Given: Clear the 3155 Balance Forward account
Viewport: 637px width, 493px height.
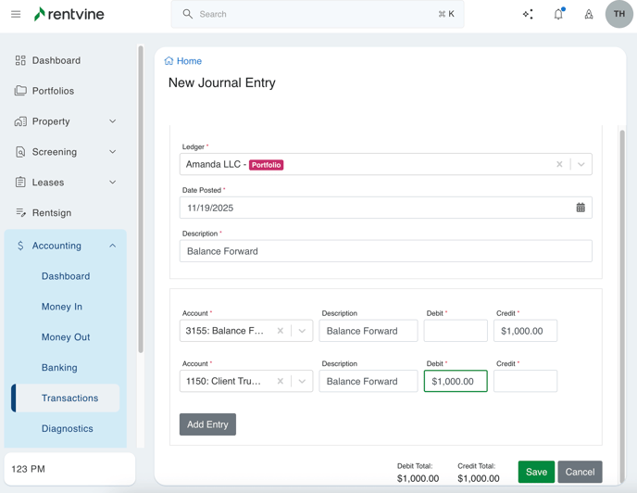Looking at the screenshot, I should (x=281, y=331).
